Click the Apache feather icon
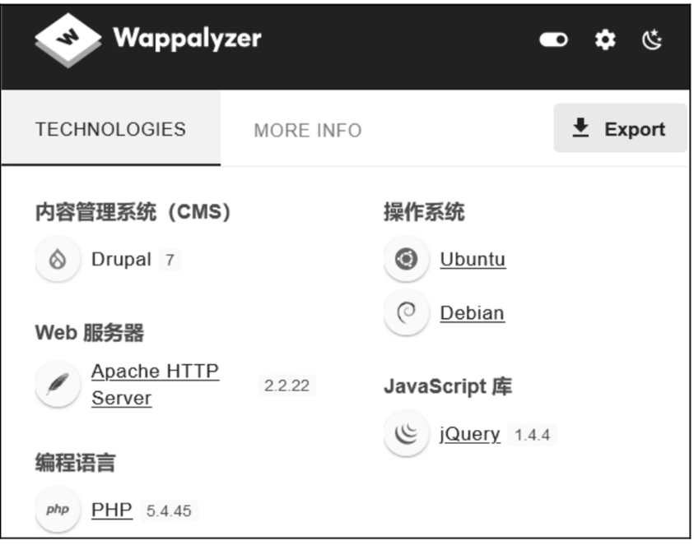This screenshot has height=545, width=694. [x=58, y=384]
